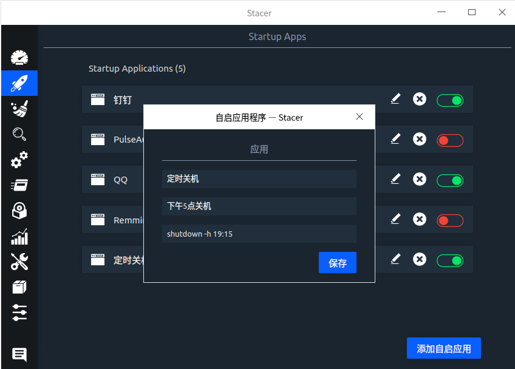This screenshot has width=515, height=369.
Task: Disable the QQ startup toggle
Action: point(450,181)
